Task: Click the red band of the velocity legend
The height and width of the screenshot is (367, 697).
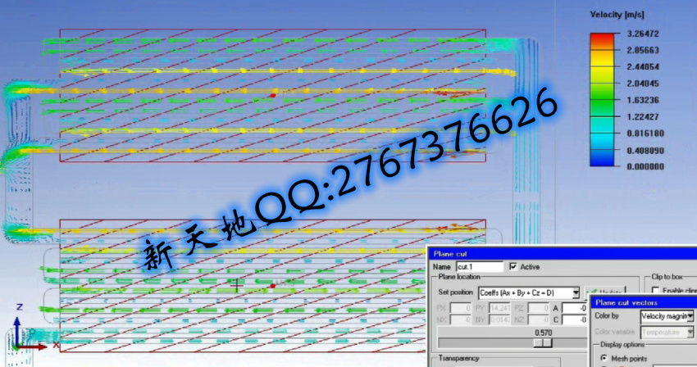Action: click(x=602, y=41)
